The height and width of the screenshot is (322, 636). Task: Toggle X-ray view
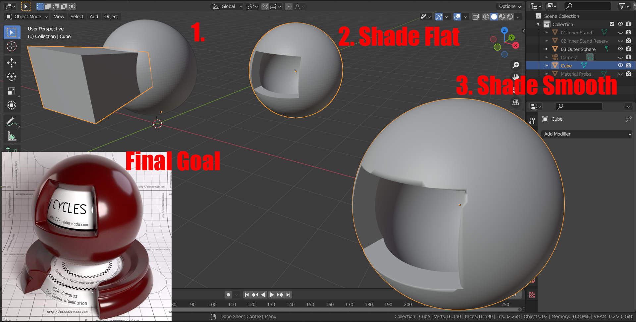pos(476,17)
